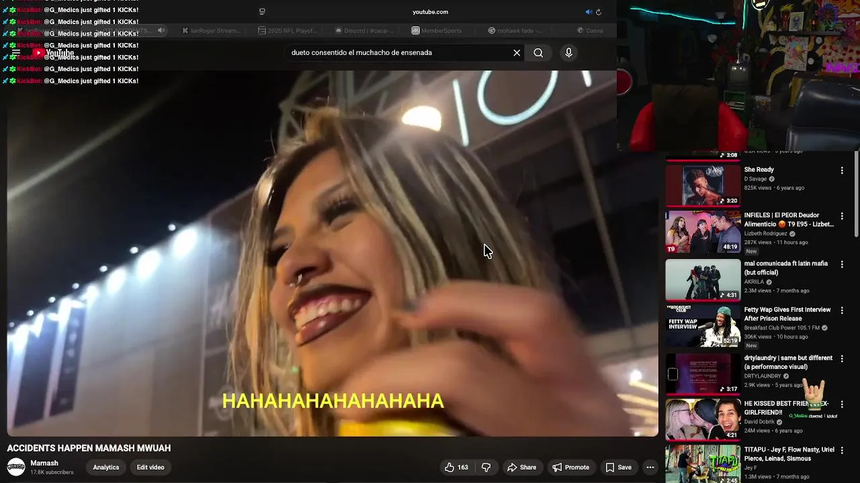Open options menu for mal comunicada

click(x=842, y=264)
